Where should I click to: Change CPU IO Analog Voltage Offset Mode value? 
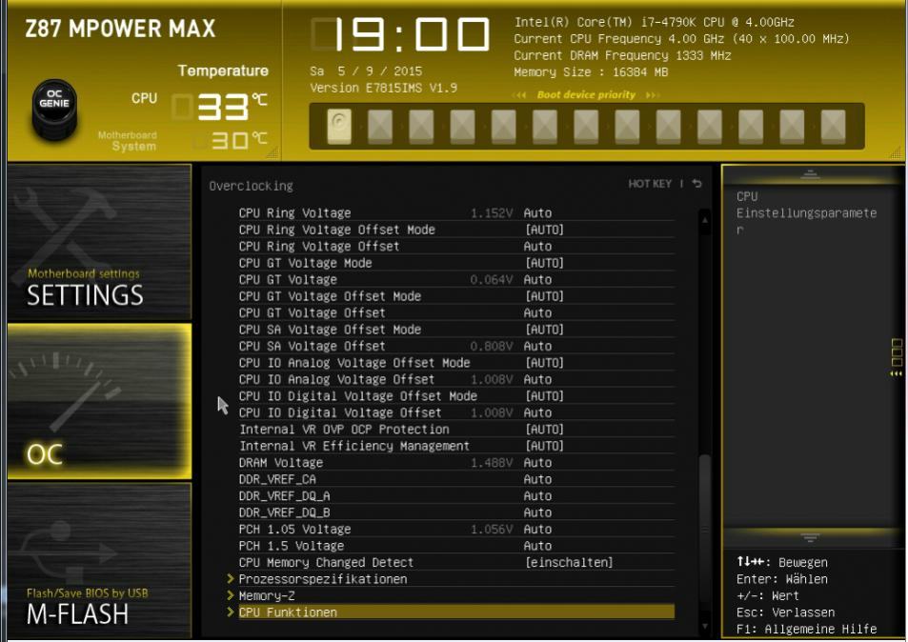click(544, 363)
